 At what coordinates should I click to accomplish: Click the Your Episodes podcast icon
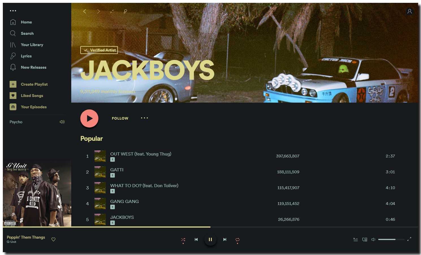(x=13, y=107)
